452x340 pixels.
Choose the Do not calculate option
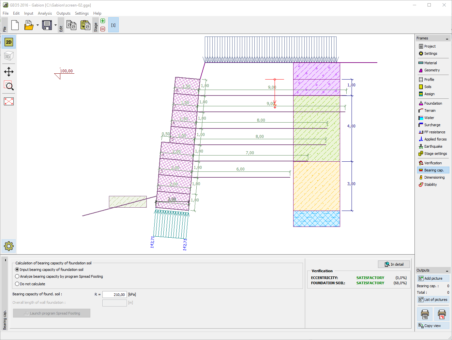click(x=17, y=284)
